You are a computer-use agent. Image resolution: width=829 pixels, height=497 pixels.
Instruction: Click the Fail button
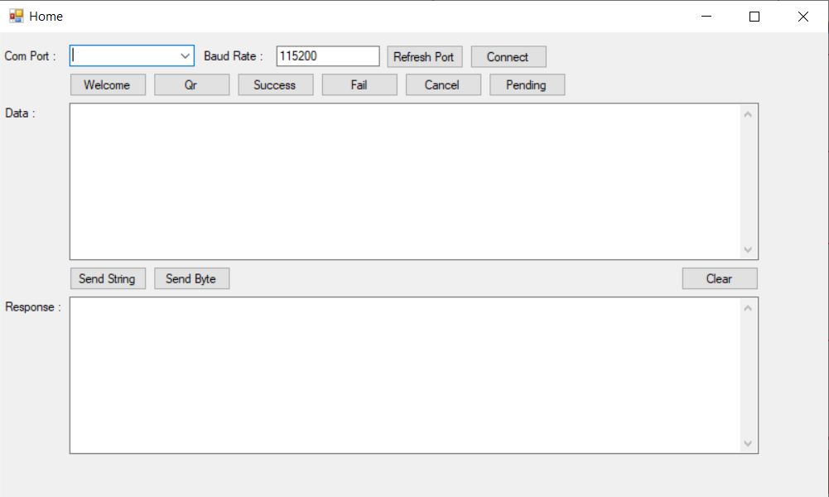coord(359,84)
